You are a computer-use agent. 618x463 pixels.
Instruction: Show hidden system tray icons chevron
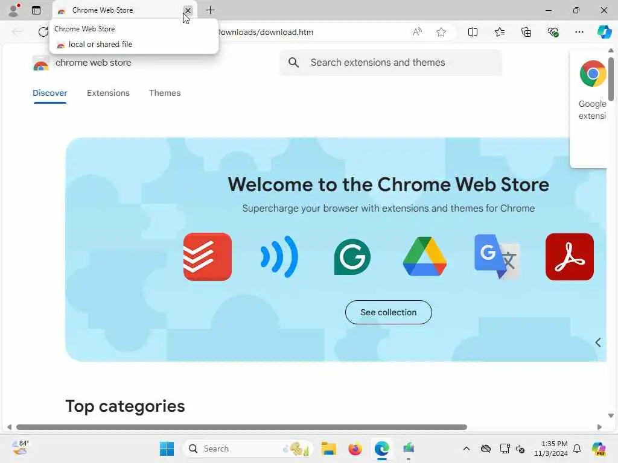pos(467,449)
